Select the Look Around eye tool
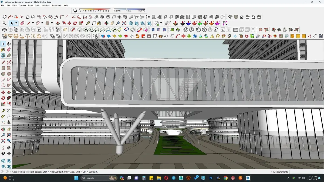Screen dimensions: 324x182 point(9,148)
